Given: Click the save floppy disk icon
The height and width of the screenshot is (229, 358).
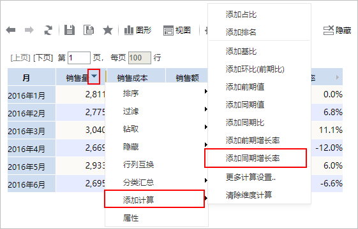Looking at the screenshot, I should [70, 30].
